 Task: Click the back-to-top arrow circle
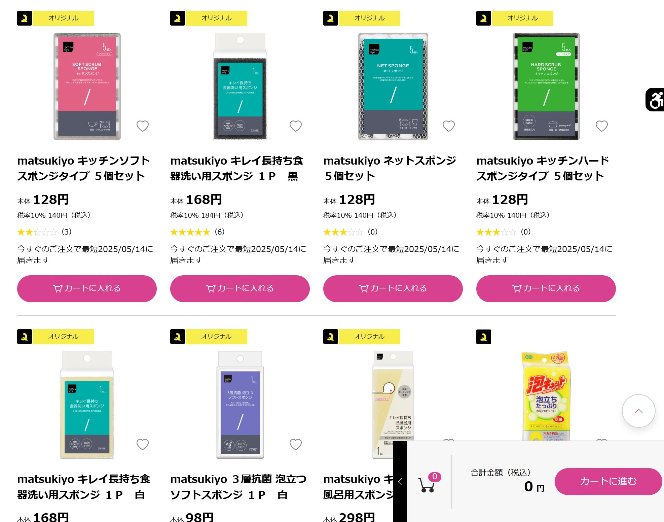638,411
